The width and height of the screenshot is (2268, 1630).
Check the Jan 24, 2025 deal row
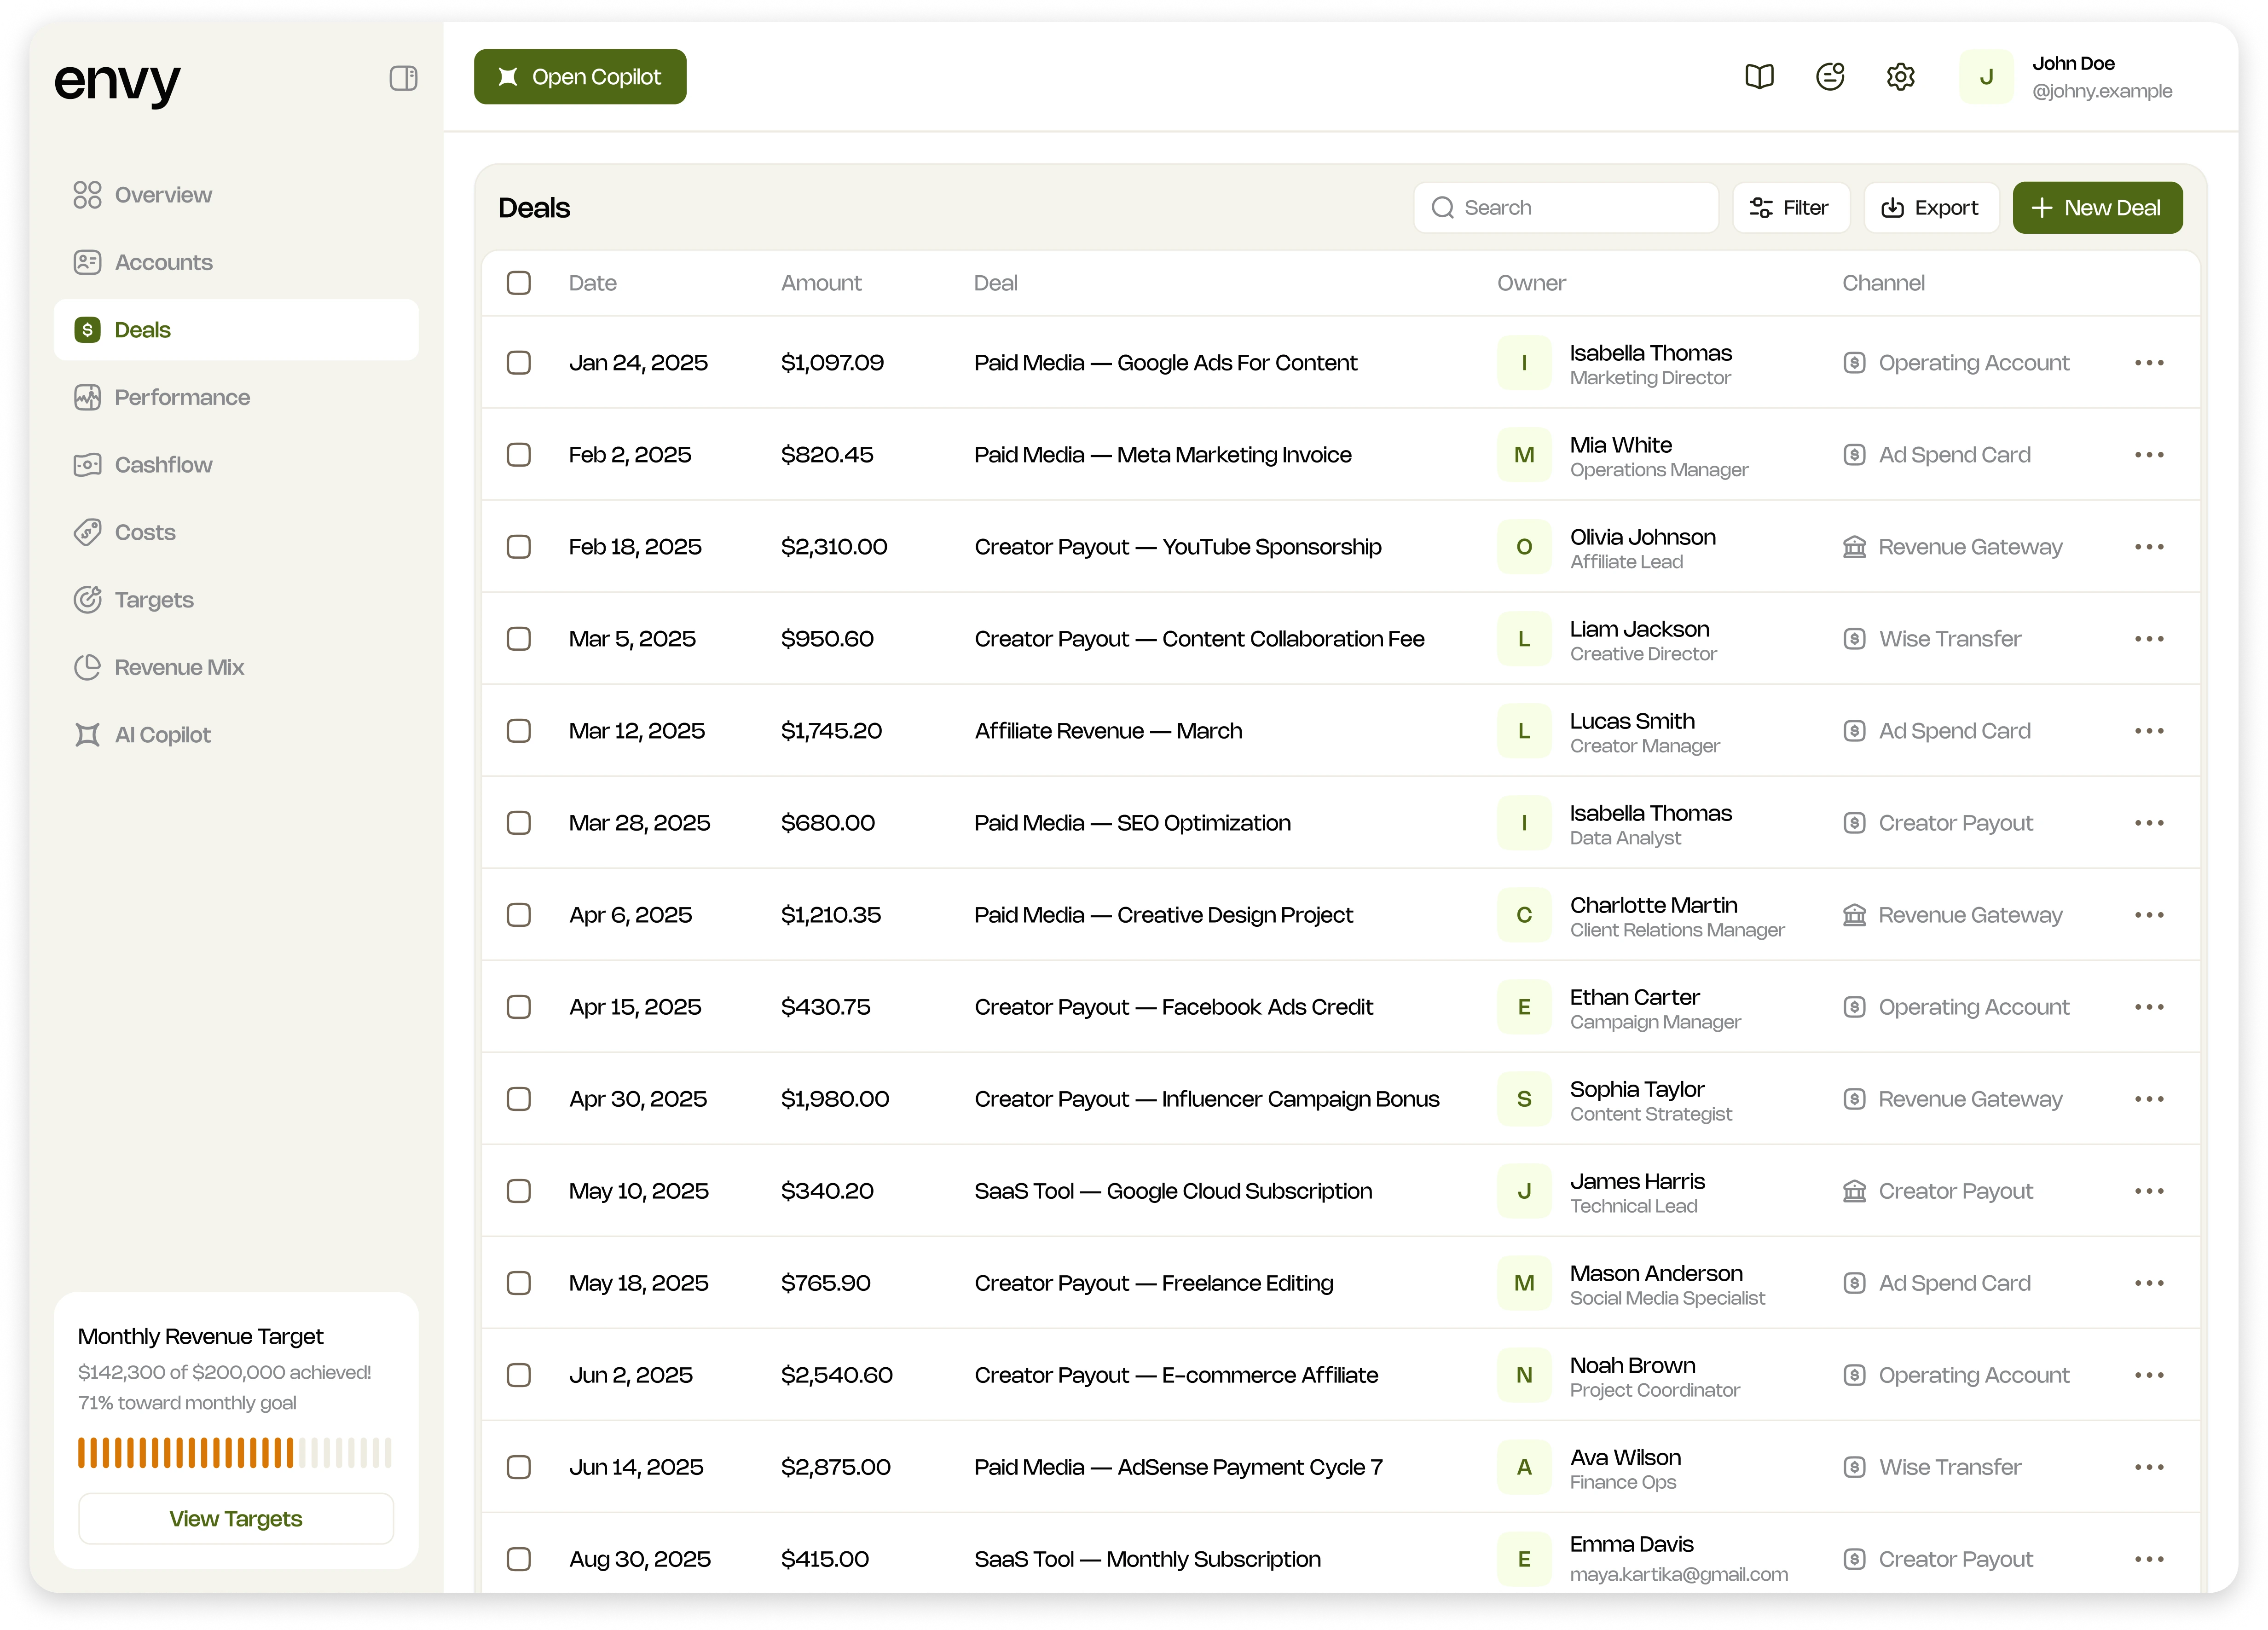coord(518,363)
